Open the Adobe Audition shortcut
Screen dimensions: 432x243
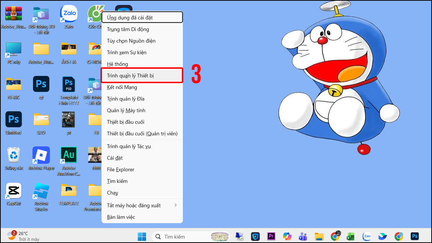click(68, 155)
